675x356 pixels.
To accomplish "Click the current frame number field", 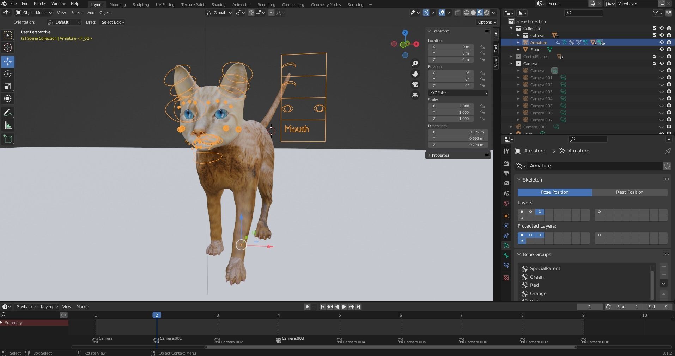I will point(590,307).
